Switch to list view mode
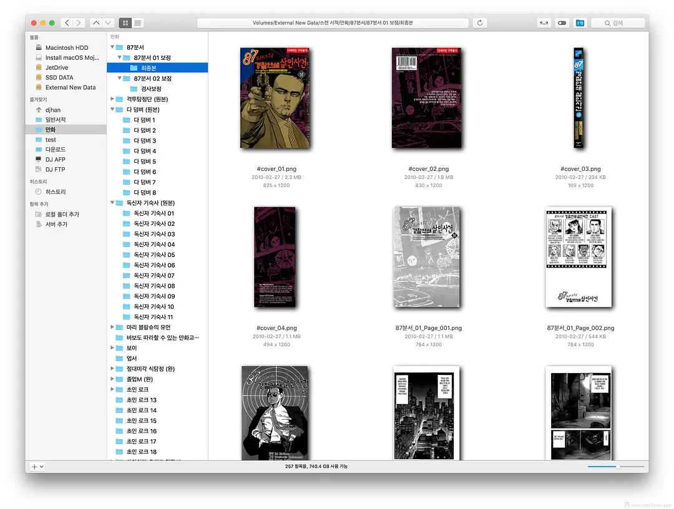This screenshot has width=674, height=509. (137, 22)
